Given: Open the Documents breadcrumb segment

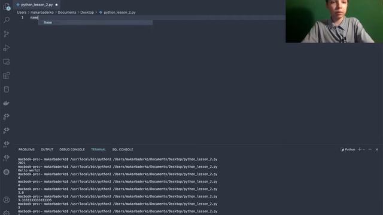Looking at the screenshot, I should coord(67,12).
